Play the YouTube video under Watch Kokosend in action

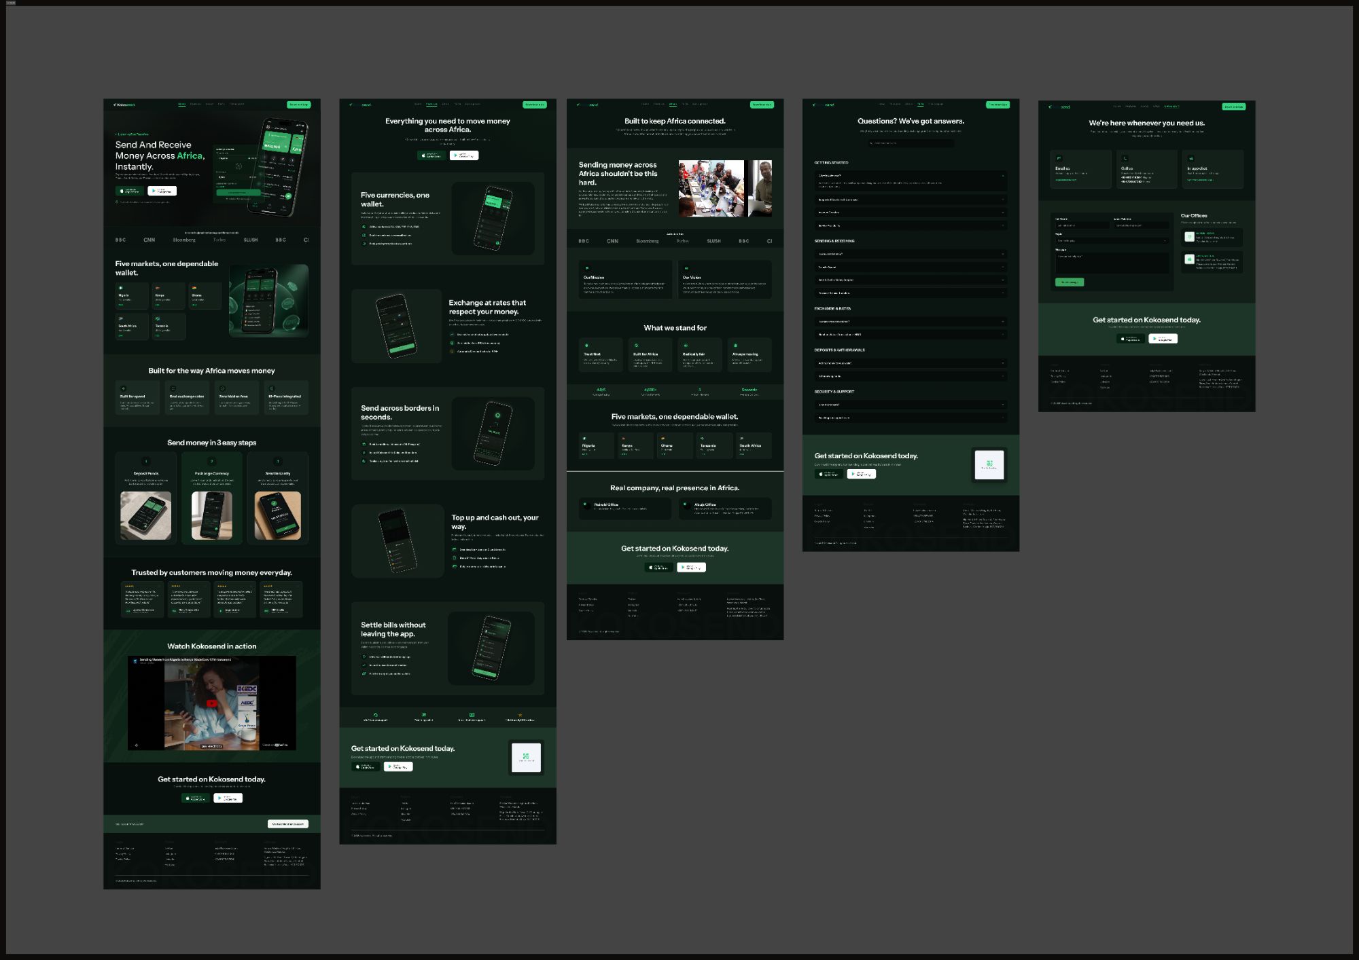click(211, 703)
